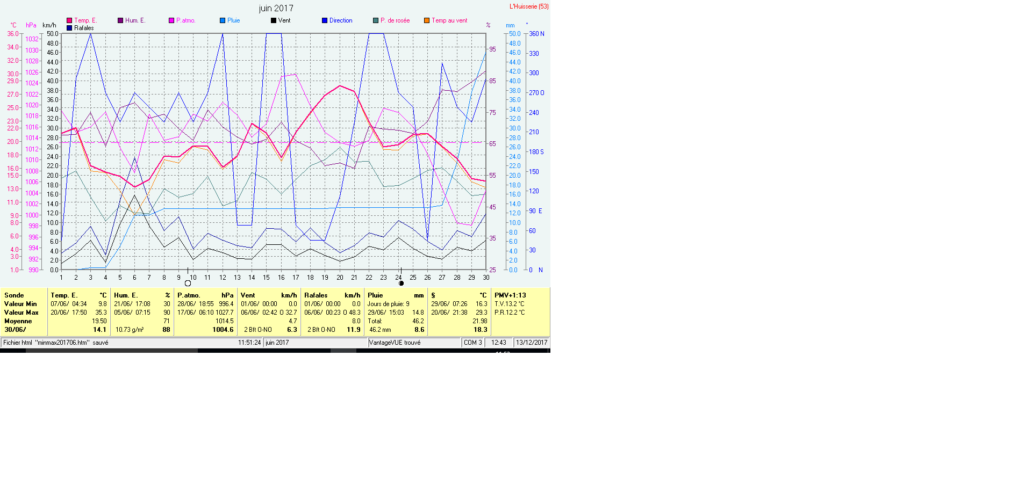This screenshot has width=1032, height=501.
Task: Click the 1004.6 pressure value
Action: point(223,330)
